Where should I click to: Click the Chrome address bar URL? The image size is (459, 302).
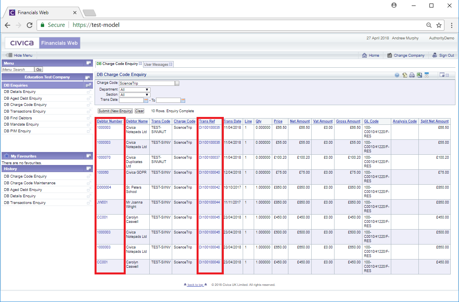pyautogui.click(x=96, y=25)
